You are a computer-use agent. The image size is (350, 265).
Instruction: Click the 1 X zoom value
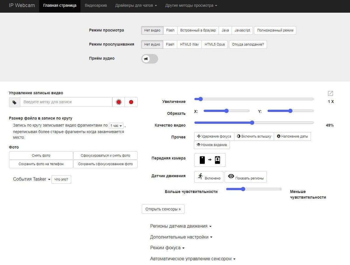tap(331, 102)
